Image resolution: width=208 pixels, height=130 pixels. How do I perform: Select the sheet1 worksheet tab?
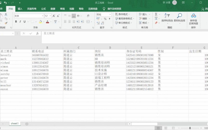[15, 123]
